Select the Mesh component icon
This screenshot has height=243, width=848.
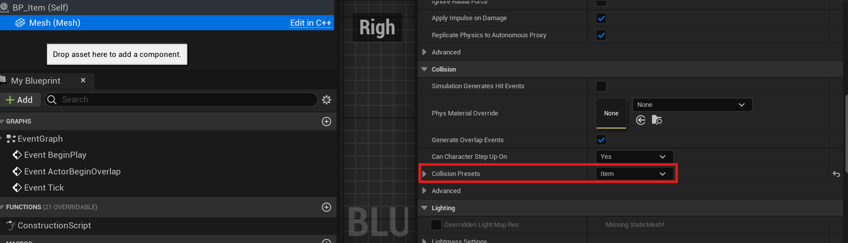click(20, 23)
